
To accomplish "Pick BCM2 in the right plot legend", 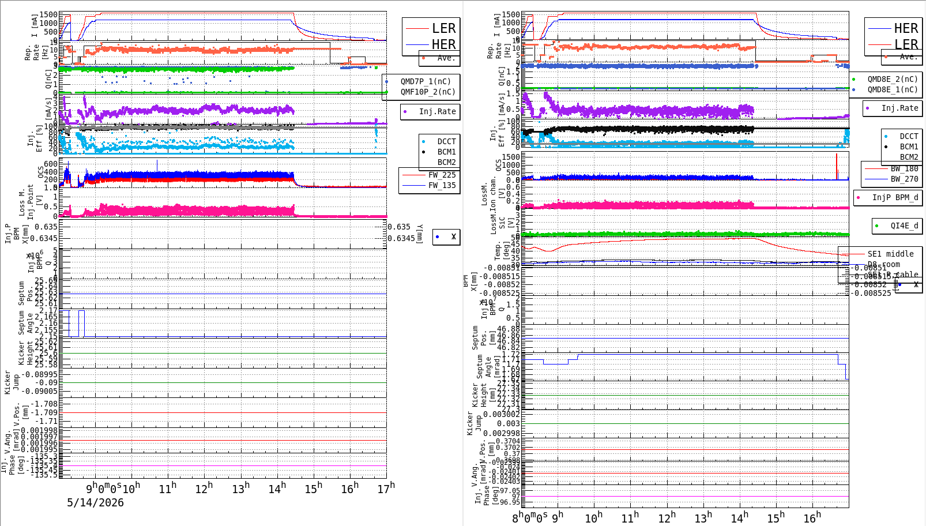I will coord(909,157).
